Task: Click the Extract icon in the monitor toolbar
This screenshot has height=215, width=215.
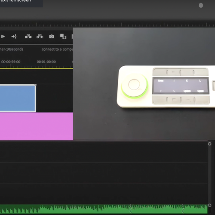Action: 40,37
